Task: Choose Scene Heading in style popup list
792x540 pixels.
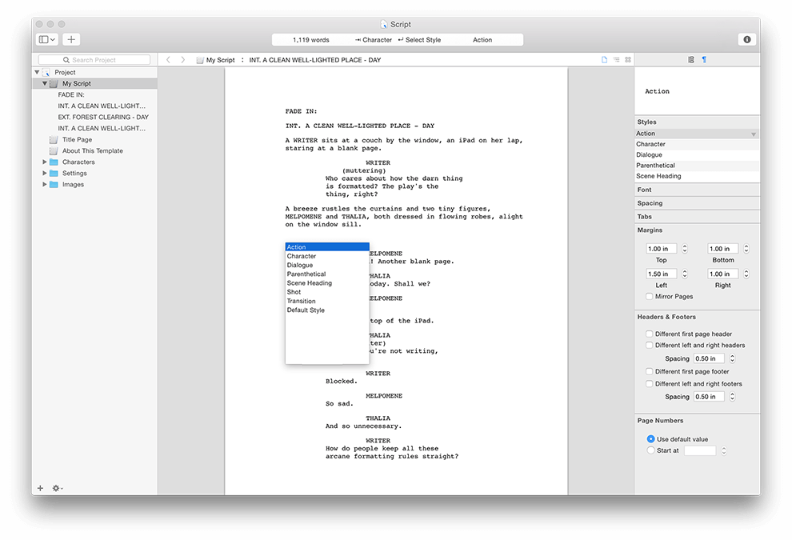Action: pos(327,283)
